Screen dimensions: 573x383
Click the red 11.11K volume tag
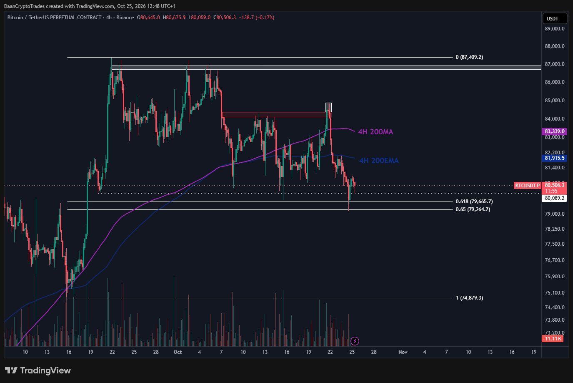pyautogui.click(x=552, y=338)
